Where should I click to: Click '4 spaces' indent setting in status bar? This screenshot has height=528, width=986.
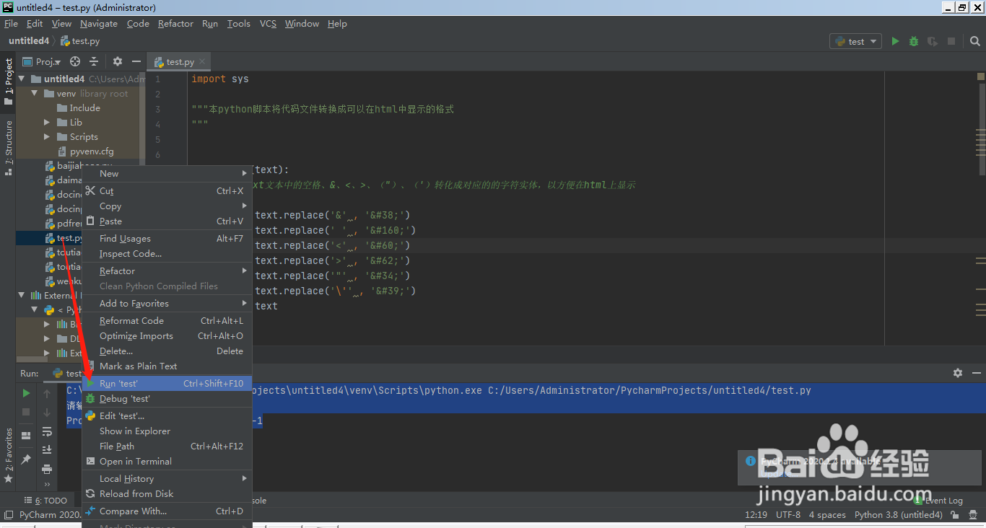click(x=827, y=515)
